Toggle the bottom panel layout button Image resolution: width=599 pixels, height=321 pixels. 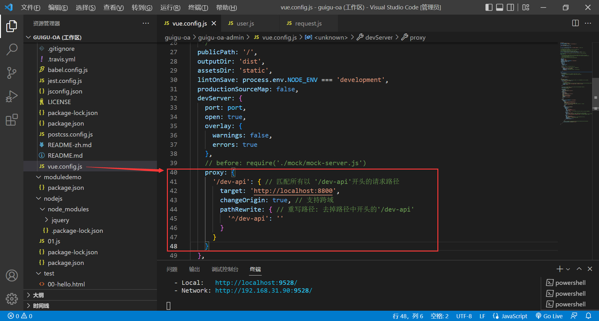coord(499,7)
